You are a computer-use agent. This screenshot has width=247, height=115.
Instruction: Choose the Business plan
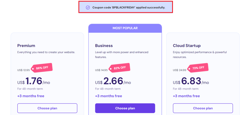(125, 108)
